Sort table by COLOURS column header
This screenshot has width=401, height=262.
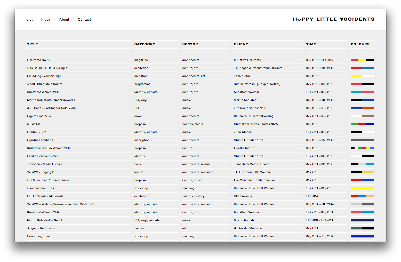coord(360,44)
